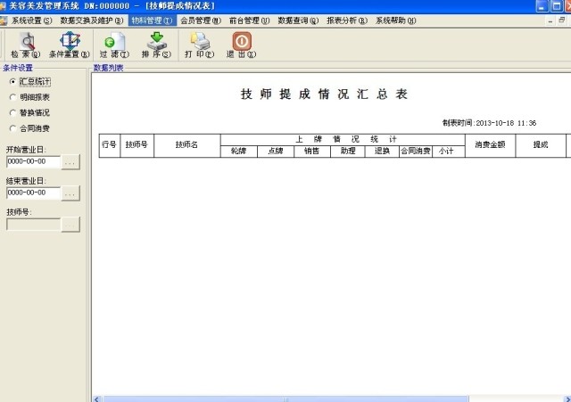Viewport: 571px width, 402px height.
Task: Click the 技师提成情况汇总表 report title
Action: tap(324, 94)
